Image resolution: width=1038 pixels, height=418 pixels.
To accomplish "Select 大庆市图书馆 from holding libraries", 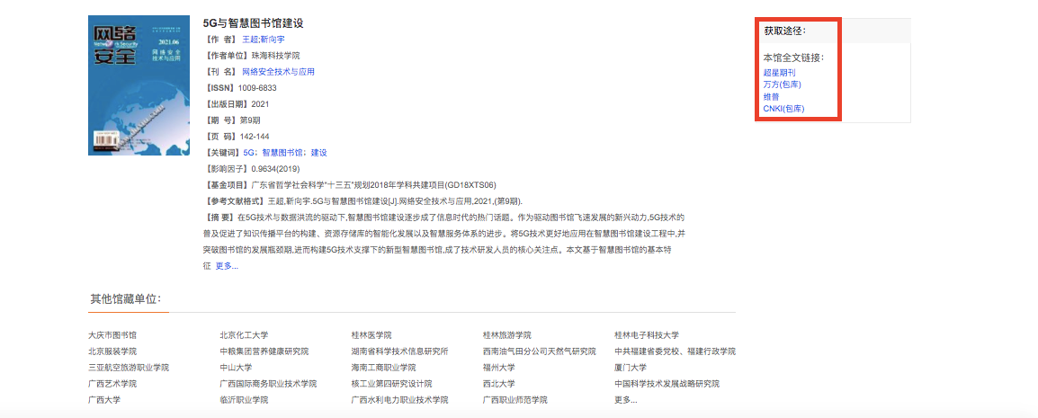I will pos(112,335).
